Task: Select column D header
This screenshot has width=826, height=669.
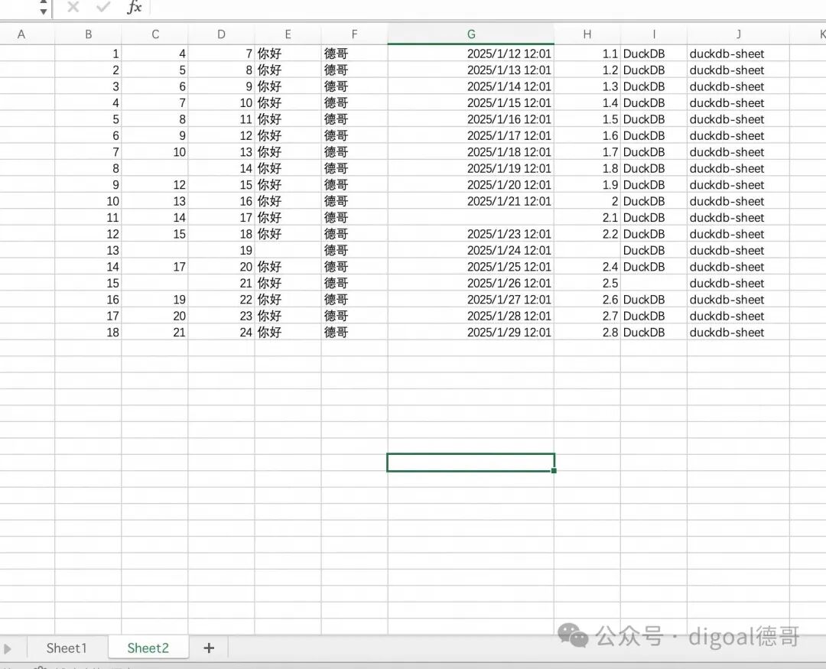Action: [x=221, y=34]
